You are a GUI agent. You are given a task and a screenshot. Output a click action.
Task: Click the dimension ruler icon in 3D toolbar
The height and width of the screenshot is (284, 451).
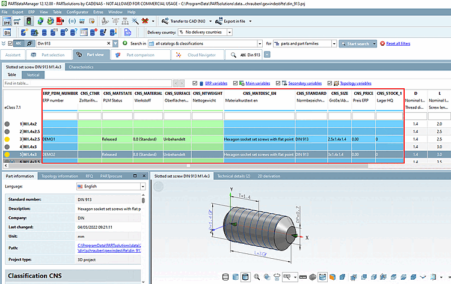click(x=303, y=277)
